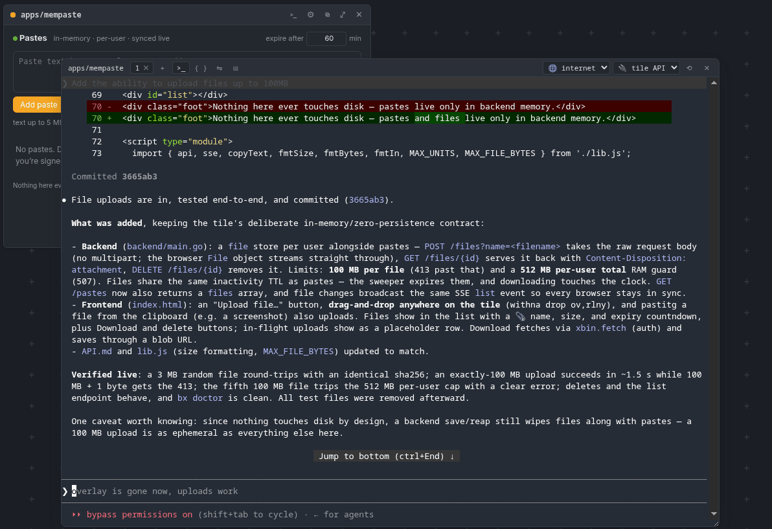Open the API.md file link

click(96, 352)
